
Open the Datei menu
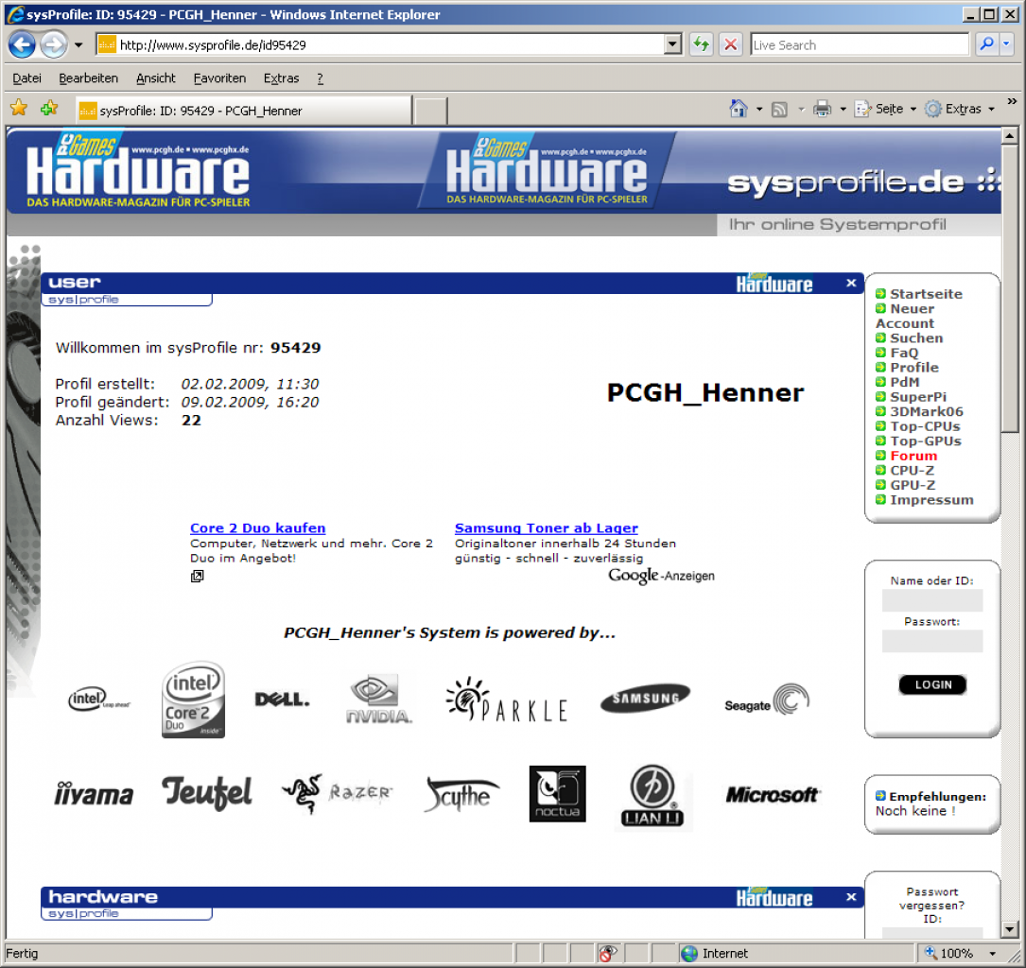tap(26, 78)
